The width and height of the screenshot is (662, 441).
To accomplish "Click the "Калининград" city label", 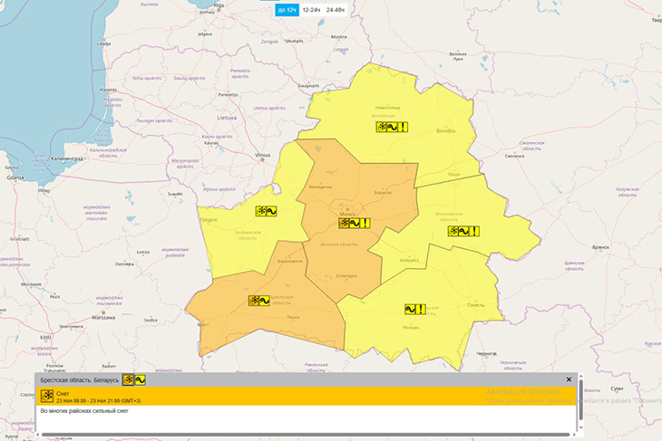I will (x=67, y=158).
